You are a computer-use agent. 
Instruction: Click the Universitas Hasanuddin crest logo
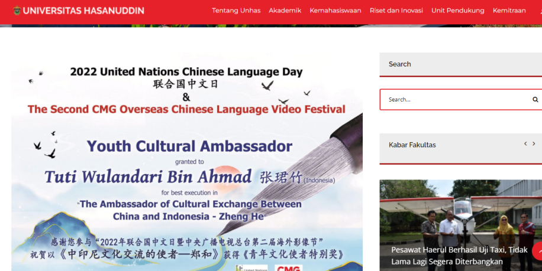coord(17,11)
